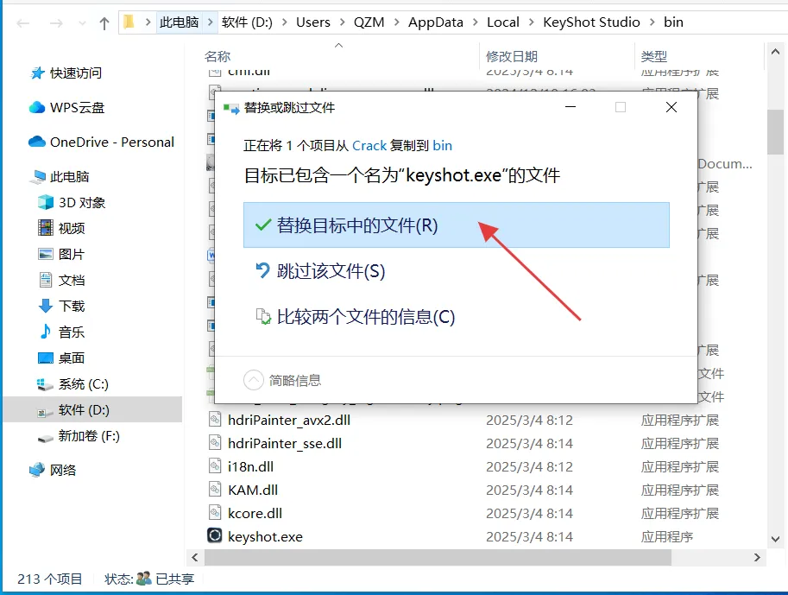
Task: Click 此电脑 in the address bar
Action: (179, 22)
